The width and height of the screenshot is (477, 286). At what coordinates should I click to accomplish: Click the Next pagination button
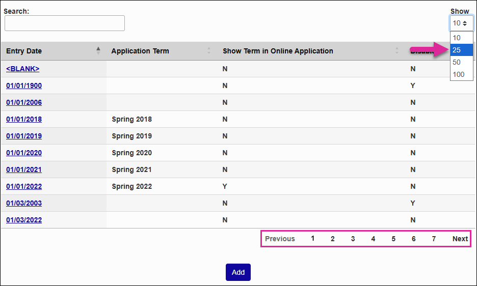(x=460, y=239)
